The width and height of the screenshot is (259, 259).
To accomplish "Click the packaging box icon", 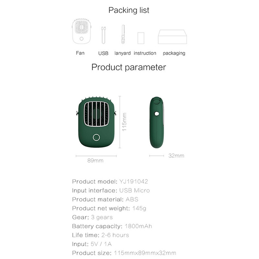I will click(172, 37).
